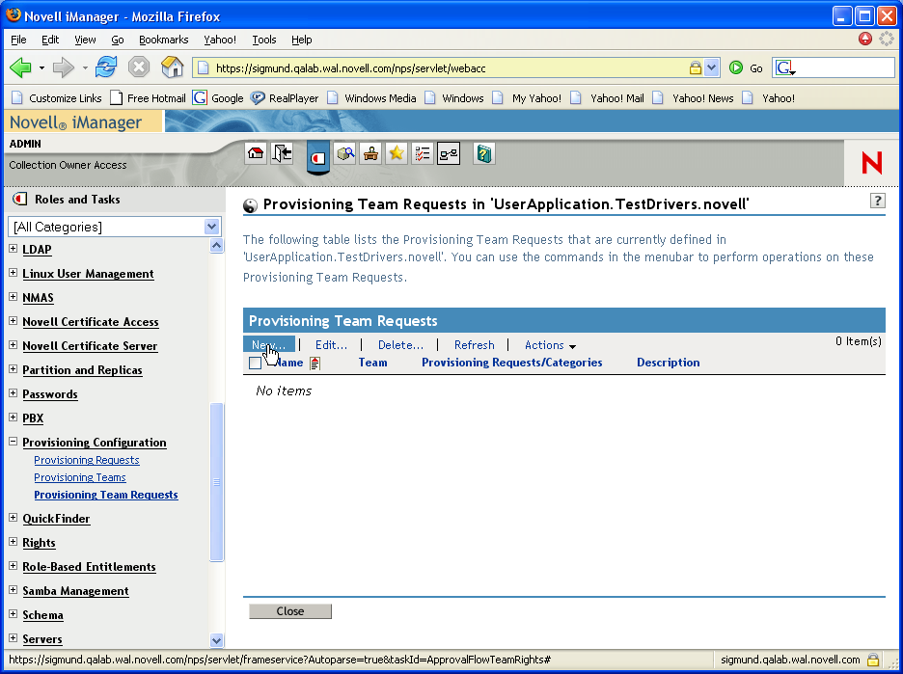The image size is (903, 674).
Task: Open the View menu
Action: 85,40
